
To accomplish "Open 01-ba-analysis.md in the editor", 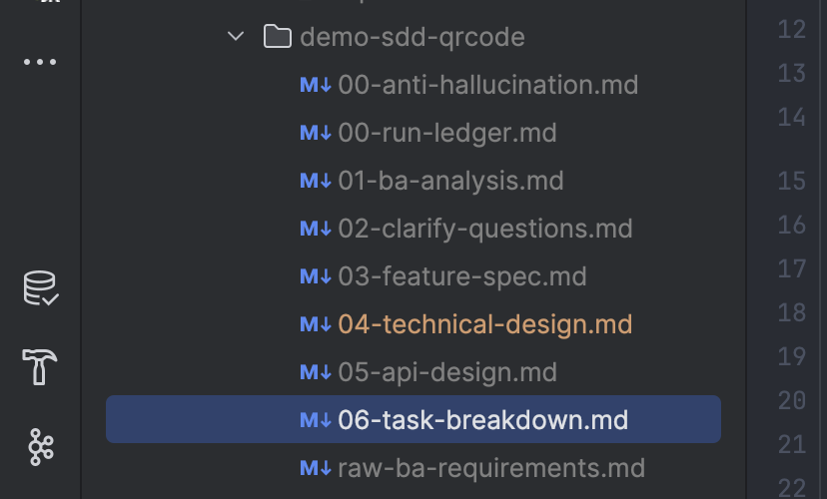I will [450, 181].
